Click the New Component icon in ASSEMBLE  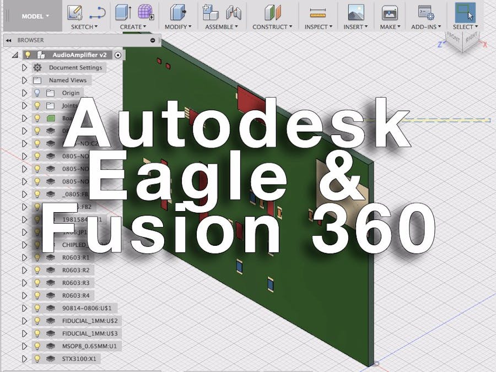(x=211, y=13)
